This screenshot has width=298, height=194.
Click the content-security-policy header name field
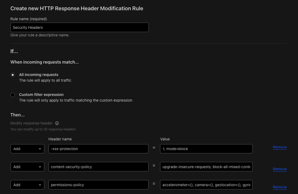coord(99,167)
